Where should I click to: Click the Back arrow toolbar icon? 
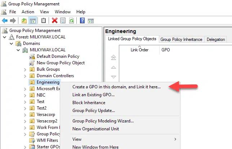click(5, 21)
